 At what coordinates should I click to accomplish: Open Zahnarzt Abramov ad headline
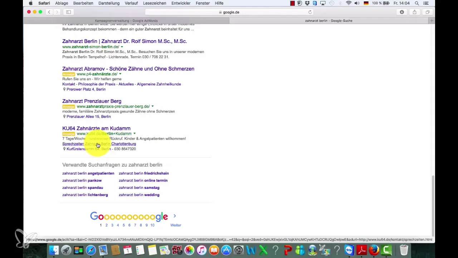128,69
